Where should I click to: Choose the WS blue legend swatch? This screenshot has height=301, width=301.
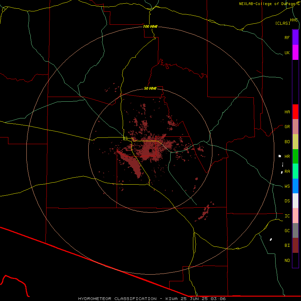(295, 186)
